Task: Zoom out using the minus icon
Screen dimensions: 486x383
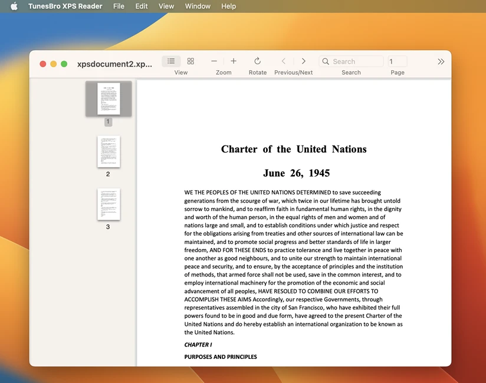Action: [x=214, y=61]
